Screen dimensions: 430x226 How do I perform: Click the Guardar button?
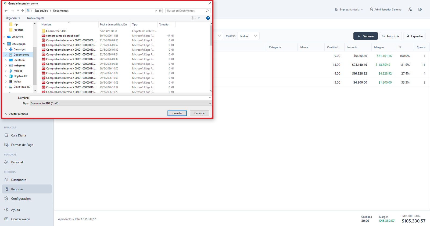pos(177,113)
